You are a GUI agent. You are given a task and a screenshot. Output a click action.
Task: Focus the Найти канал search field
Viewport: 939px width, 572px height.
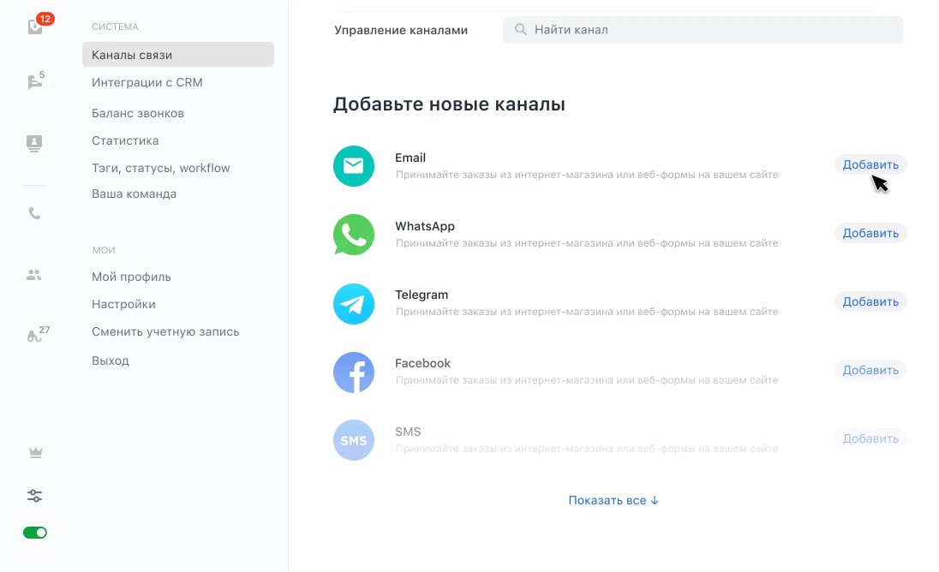[703, 30]
